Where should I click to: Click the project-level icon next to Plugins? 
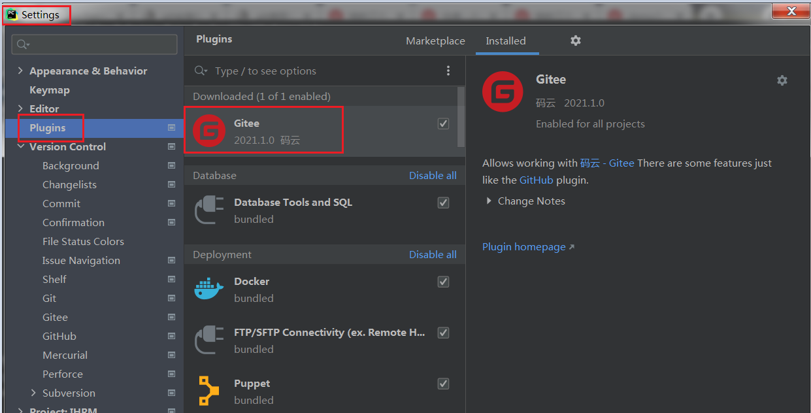171,127
